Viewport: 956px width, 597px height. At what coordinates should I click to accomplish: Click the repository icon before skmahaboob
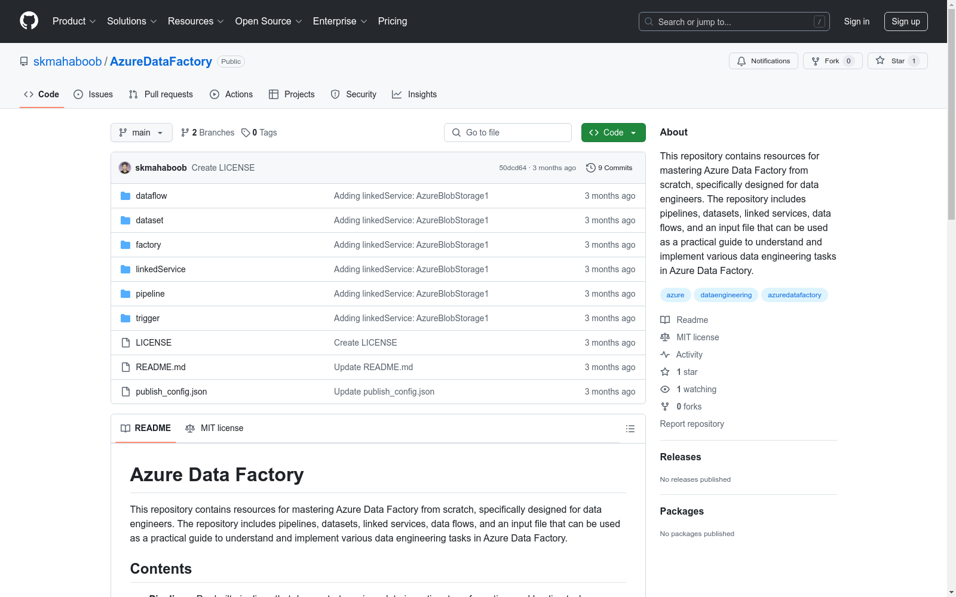tap(24, 61)
